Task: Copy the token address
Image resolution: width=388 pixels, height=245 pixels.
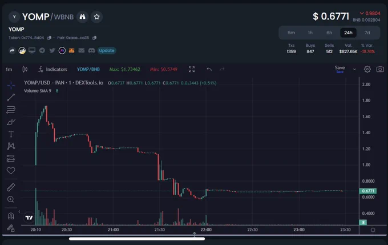Action: [x=49, y=38]
